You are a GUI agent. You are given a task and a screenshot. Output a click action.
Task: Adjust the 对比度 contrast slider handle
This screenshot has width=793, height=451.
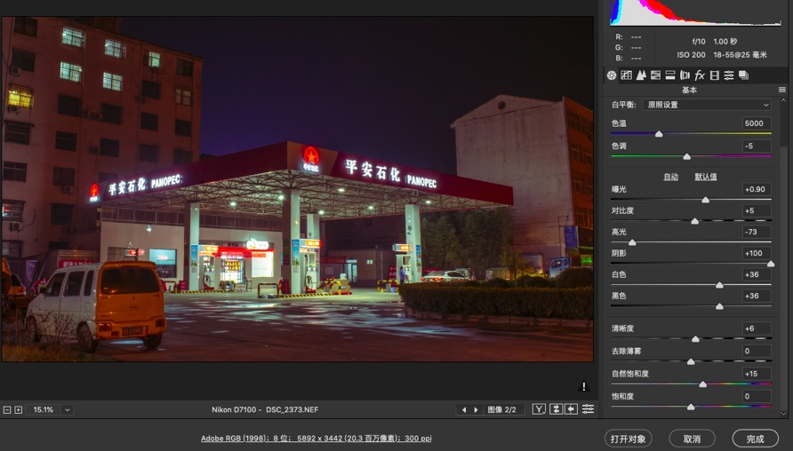[695, 221]
